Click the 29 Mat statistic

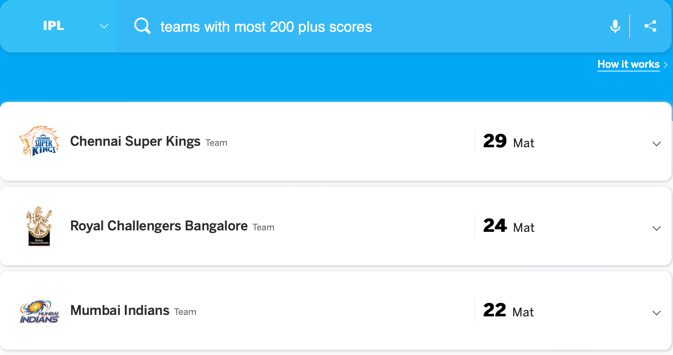509,141
